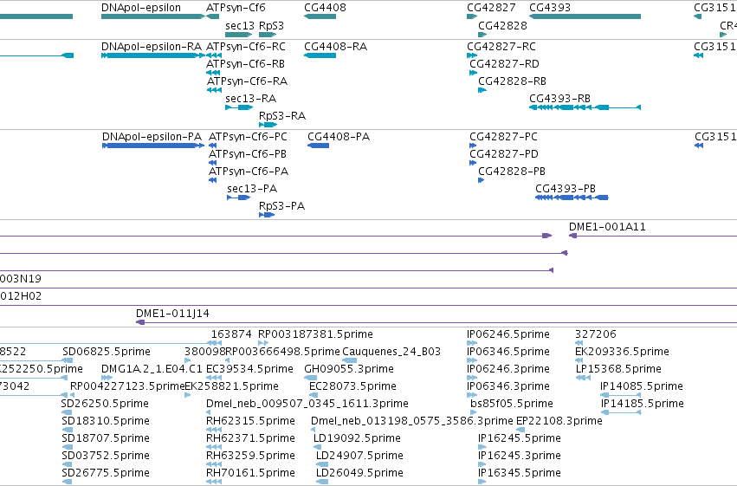Click IP16245.3prime EST
Viewport: 737px width, 486px height.
pos(482,465)
